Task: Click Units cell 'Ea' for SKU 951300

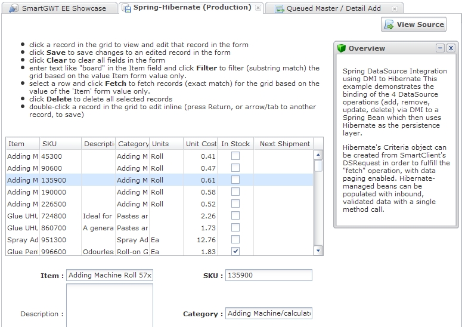Action: pyautogui.click(x=166, y=240)
